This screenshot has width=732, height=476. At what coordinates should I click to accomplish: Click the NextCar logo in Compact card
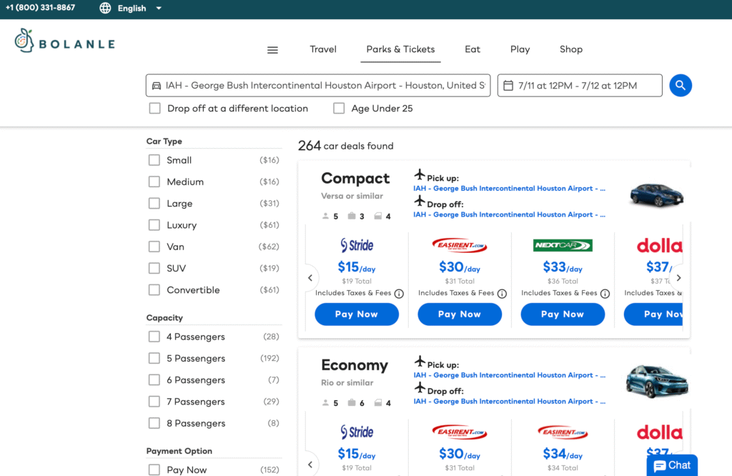tap(563, 245)
